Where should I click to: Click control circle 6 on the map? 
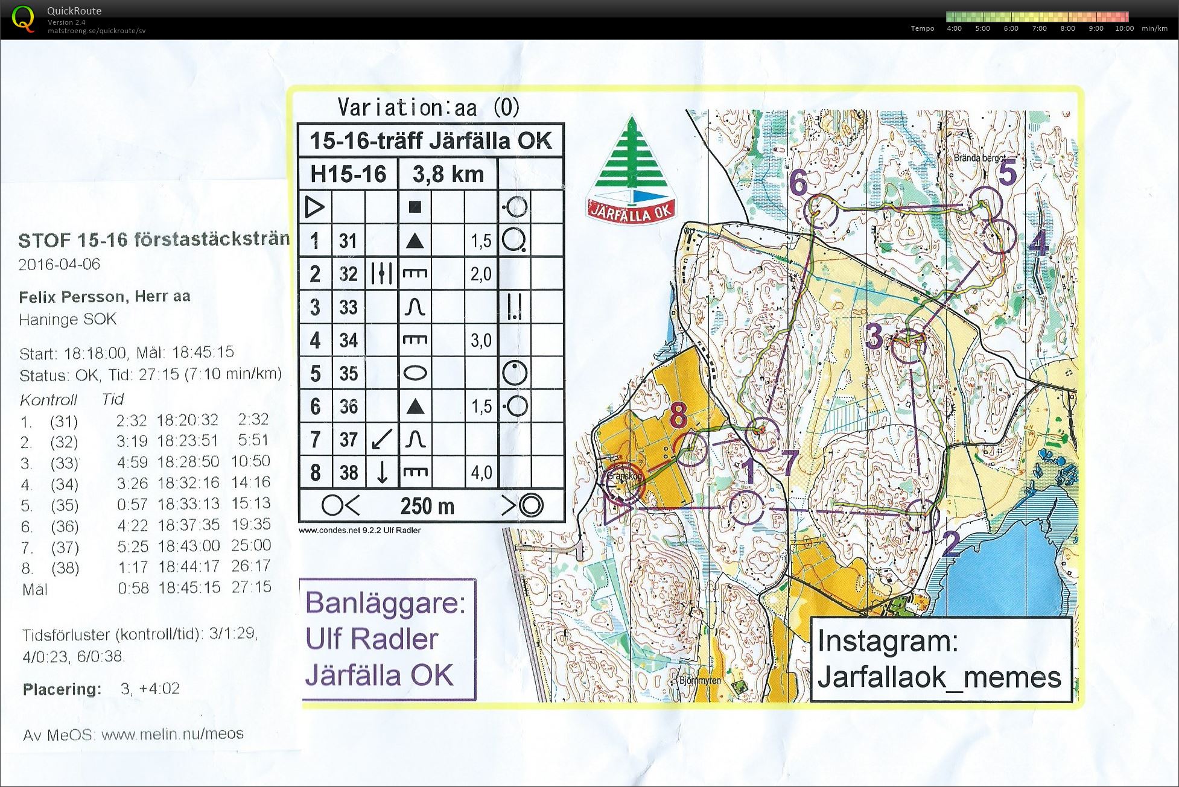pyautogui.click(x=821, y=210)
